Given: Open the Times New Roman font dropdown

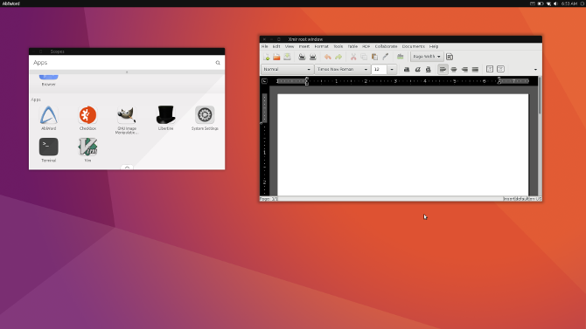Looking at the screenshot, I should 342,70.
